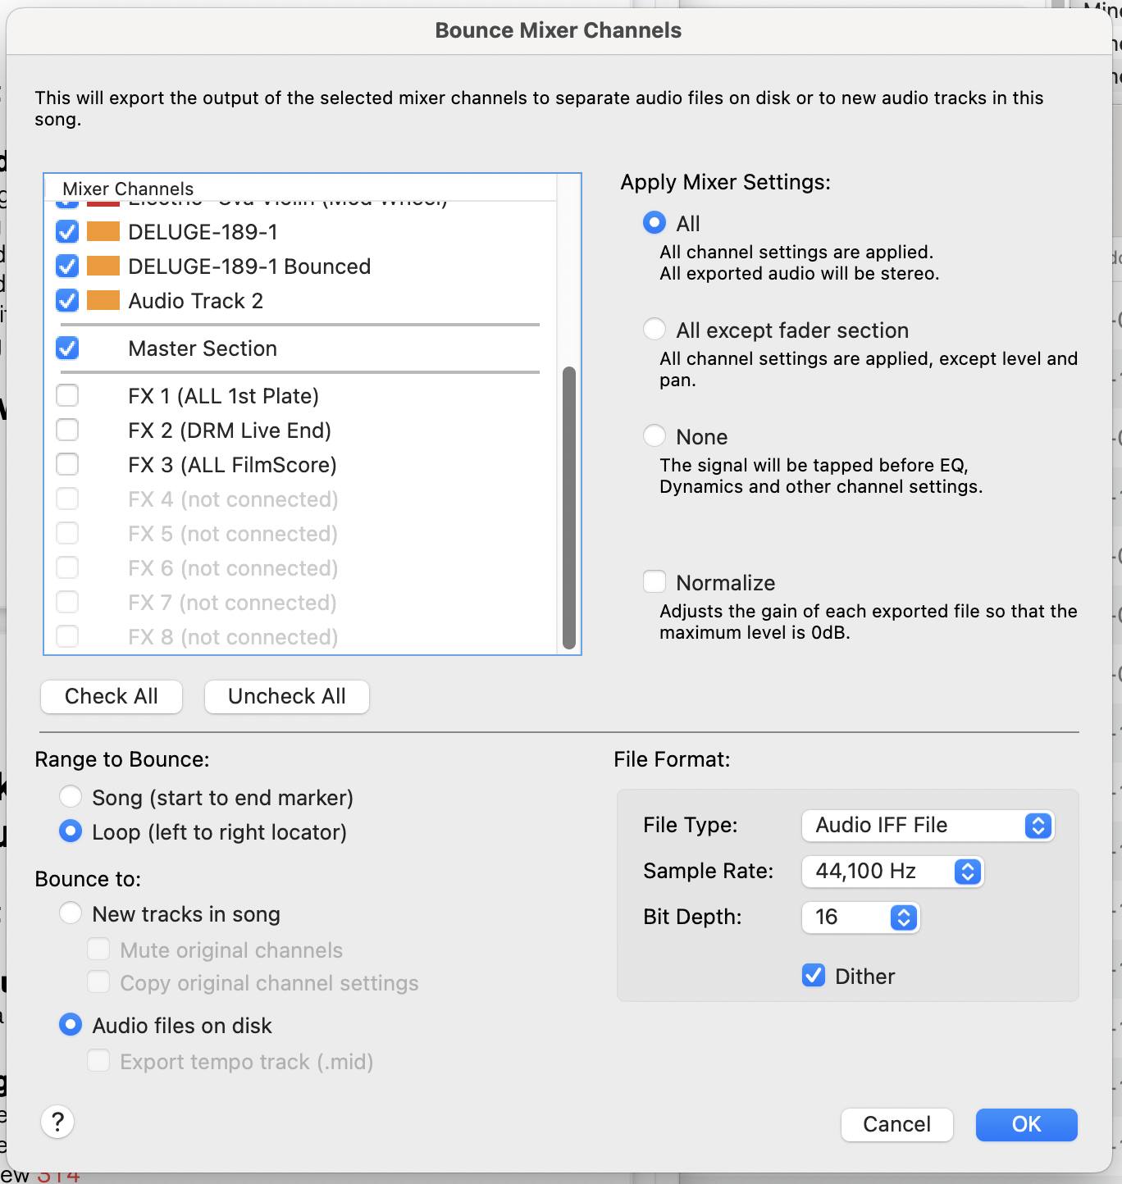Open the Bit Depth dropdown
This screenshot has width=1122, height=1184.
click(x=860, y=917)
